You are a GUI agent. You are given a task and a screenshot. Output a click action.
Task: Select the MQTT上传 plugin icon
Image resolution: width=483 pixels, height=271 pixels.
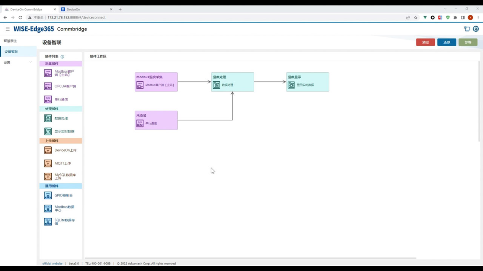[x=48, y=163]
